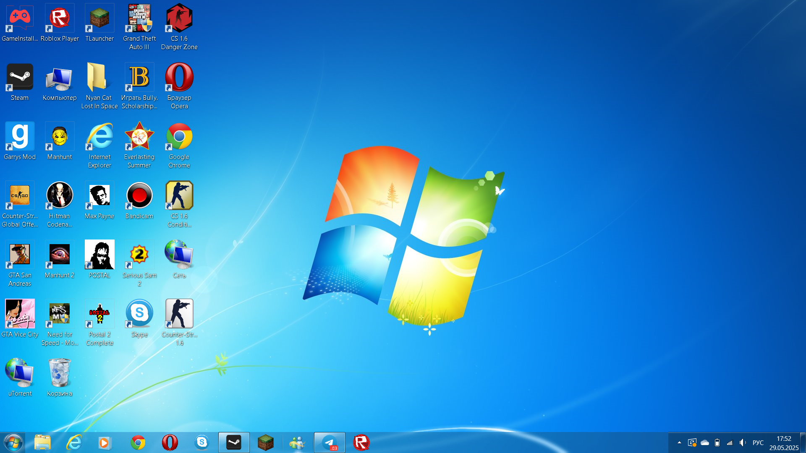Open Opera browser in the taskbar

tap(170, 443)
